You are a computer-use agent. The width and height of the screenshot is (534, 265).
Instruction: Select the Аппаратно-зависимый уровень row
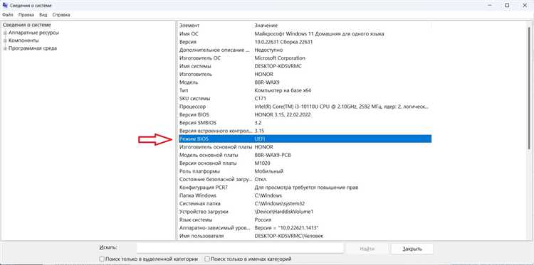[305, 228]
